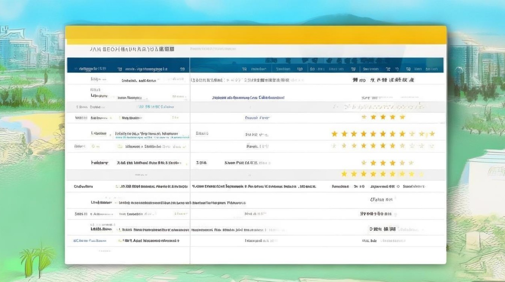Screen dimensions: 505x282
Task: Click faint gray subtitle beside the page heading
Action: click(213, 49)
